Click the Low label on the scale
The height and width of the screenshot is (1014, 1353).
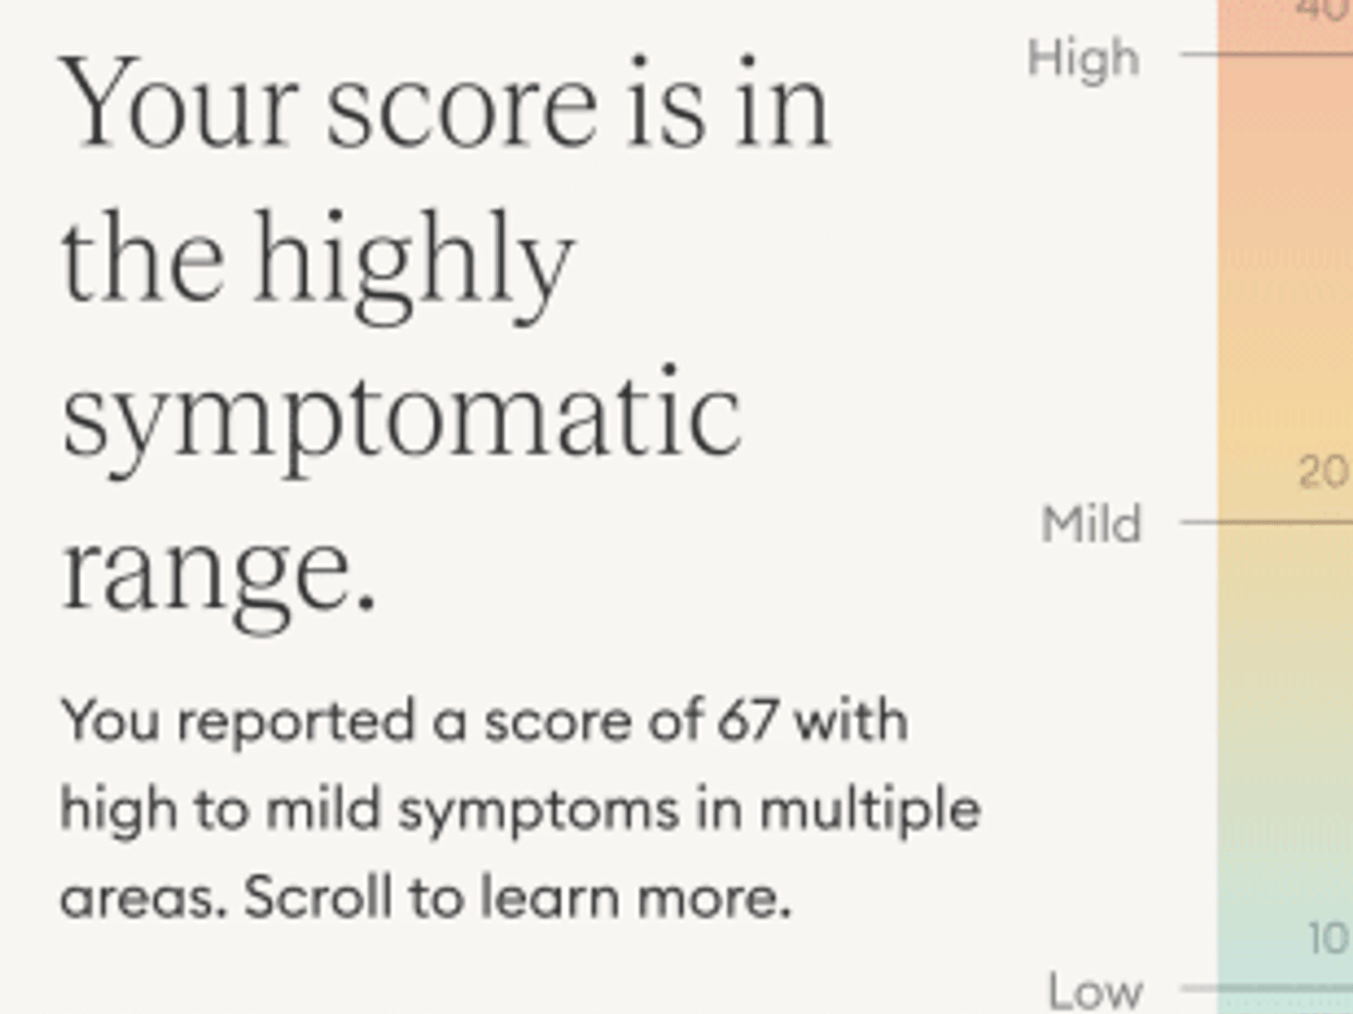[x=1095, y=991]
